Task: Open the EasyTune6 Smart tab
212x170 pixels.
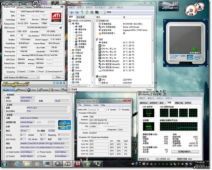Action: [55, 90]
